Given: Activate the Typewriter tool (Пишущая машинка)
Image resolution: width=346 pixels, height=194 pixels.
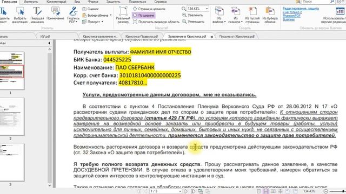Looking at the screenshot, I should tap(37, 15).
